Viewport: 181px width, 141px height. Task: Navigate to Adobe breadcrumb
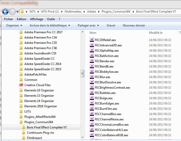click(x=92, y=12)
